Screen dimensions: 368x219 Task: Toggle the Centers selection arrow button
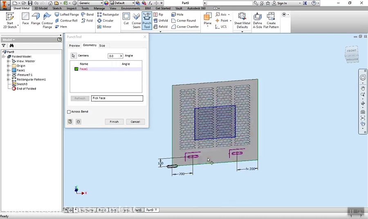pos(74,56)
